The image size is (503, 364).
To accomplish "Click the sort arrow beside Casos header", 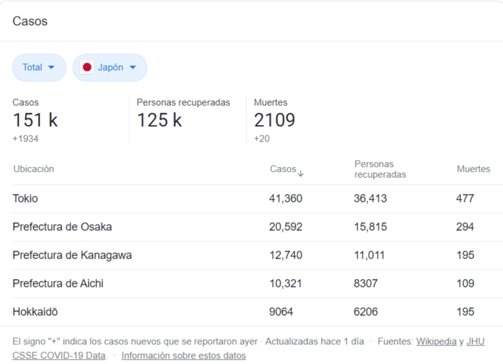I will pos(301,173).
